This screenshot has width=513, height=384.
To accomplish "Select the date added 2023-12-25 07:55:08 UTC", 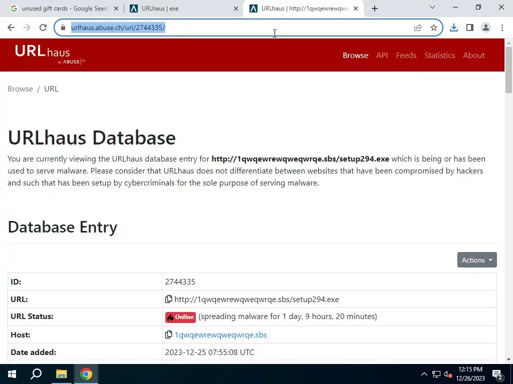I will click(209, 352).
